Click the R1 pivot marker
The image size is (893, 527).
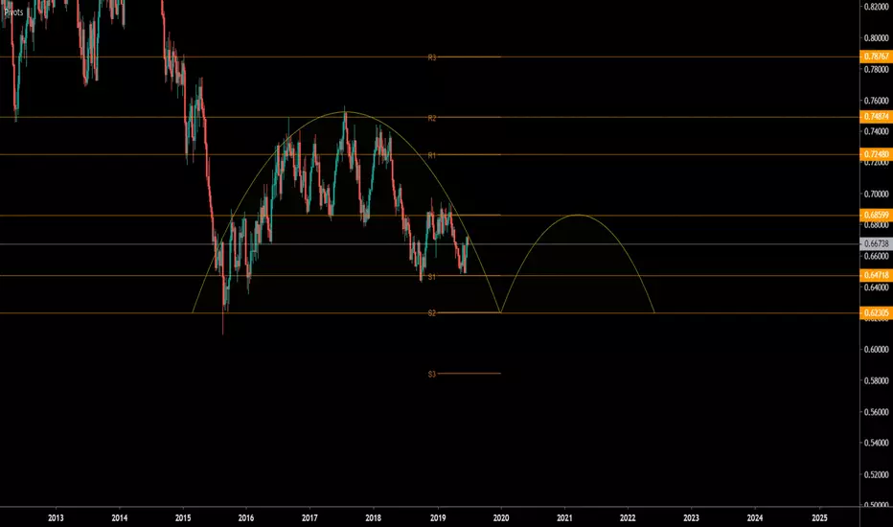432,155
